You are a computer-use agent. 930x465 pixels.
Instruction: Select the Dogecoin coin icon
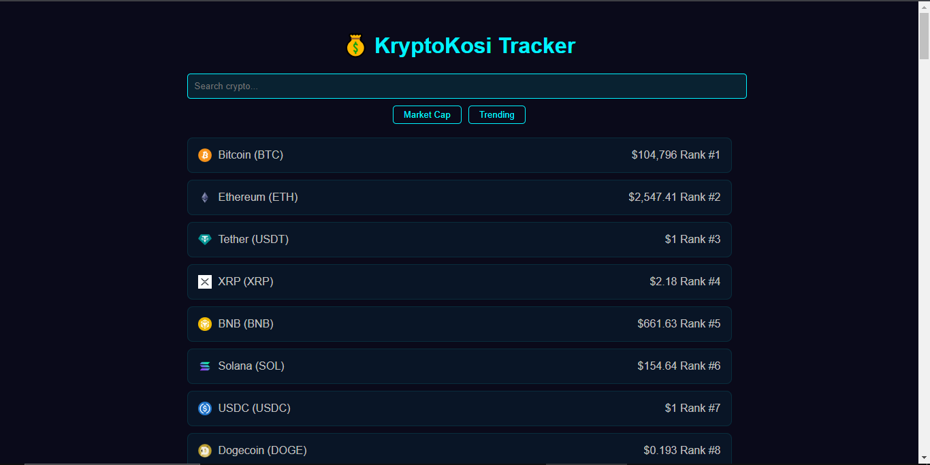click(x=205, y=450)
